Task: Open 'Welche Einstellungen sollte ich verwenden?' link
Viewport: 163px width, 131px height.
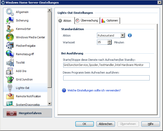Action: coord(94,90)
